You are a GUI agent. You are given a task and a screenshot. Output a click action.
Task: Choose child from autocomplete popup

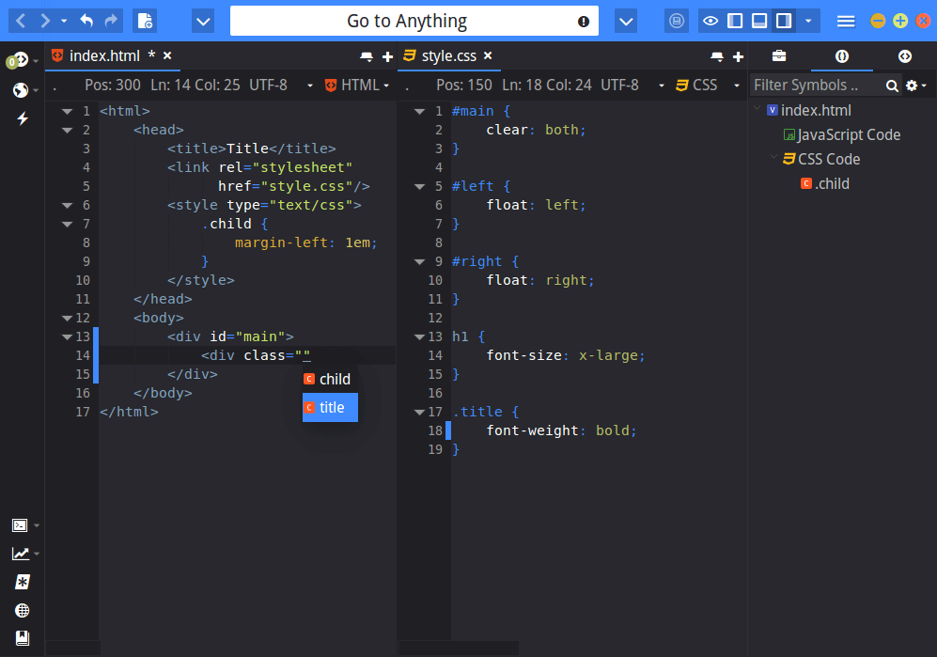[x=330, y=379]
